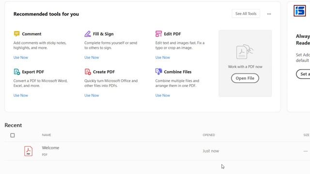Click the Recommended tools for you heading
The image size is (310, 174).
46,14
